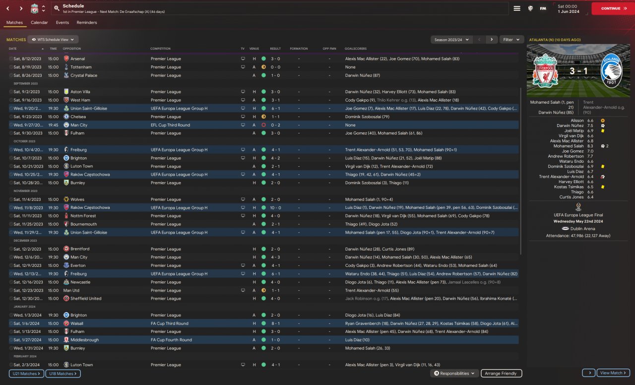The width and height of the screenshot is (635, 385).
Task: Open the Filter dropdown
Action: pyautogui.click(x=511, y=39)
